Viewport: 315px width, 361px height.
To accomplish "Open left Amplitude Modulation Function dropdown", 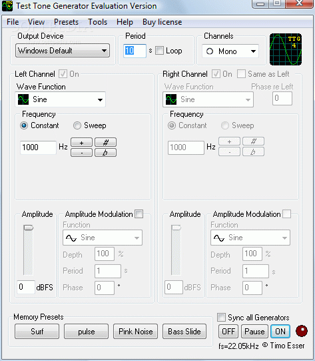I will pyautogui.click(x=103, y=238).
